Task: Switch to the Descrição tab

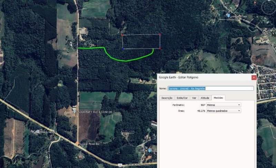Action: (167, 98)
